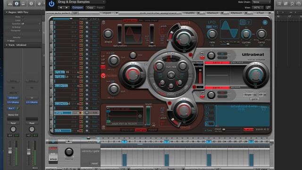Image resolution: width=302 pixels, height=170 pixels.
Task: Select the Kick voice row
Action: pos(76,131)
